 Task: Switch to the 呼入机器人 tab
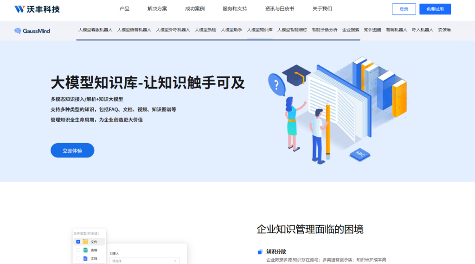[422, 30]
